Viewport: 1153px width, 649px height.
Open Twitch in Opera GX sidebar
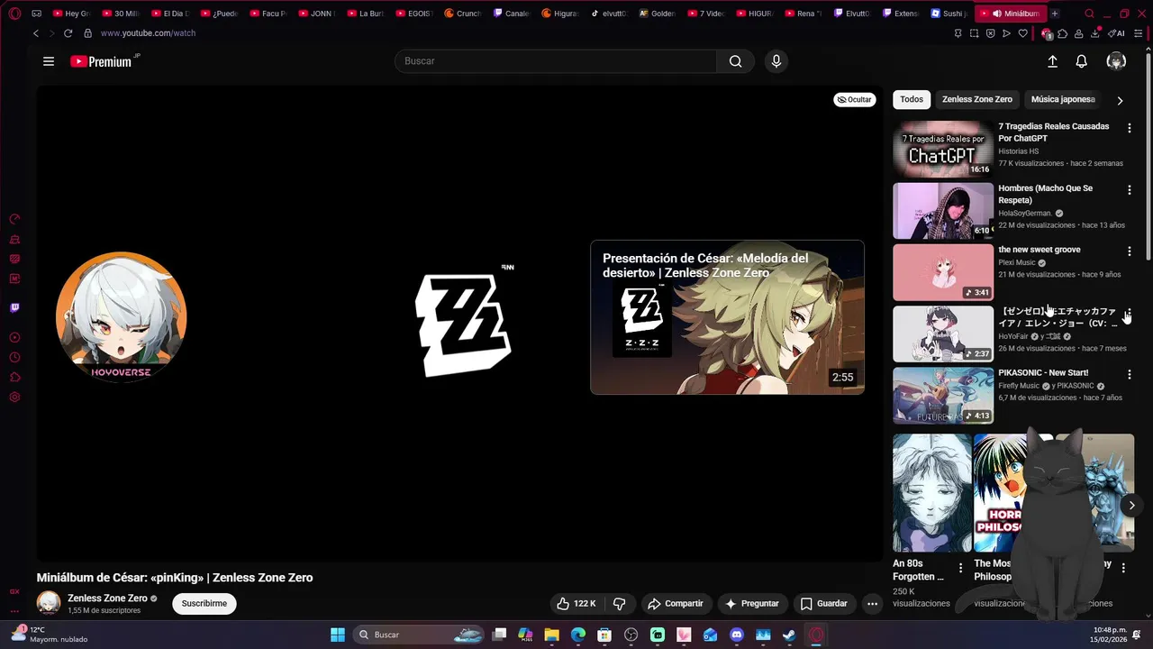click(14, 307)
